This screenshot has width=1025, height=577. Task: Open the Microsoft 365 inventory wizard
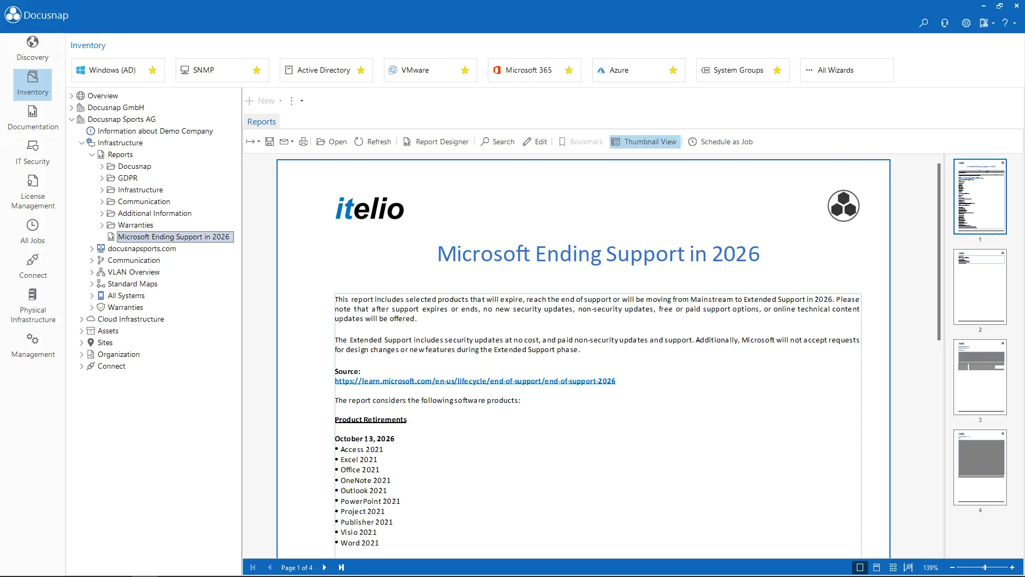pyautogui.click(x=529, y=70)
